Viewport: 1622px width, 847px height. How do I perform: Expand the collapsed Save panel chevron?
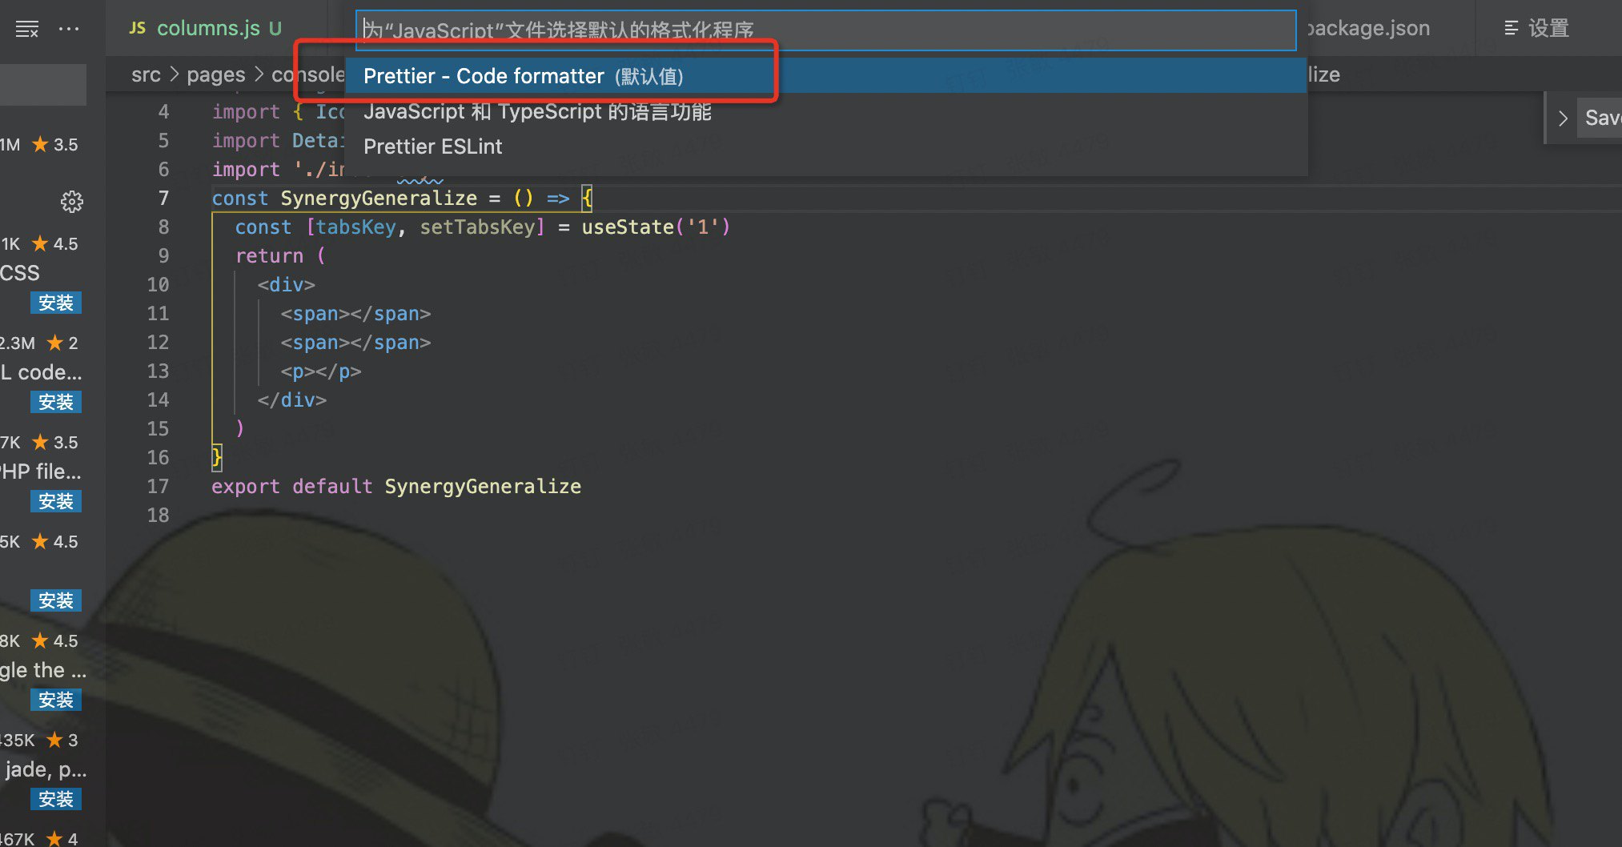[1562, 118]
